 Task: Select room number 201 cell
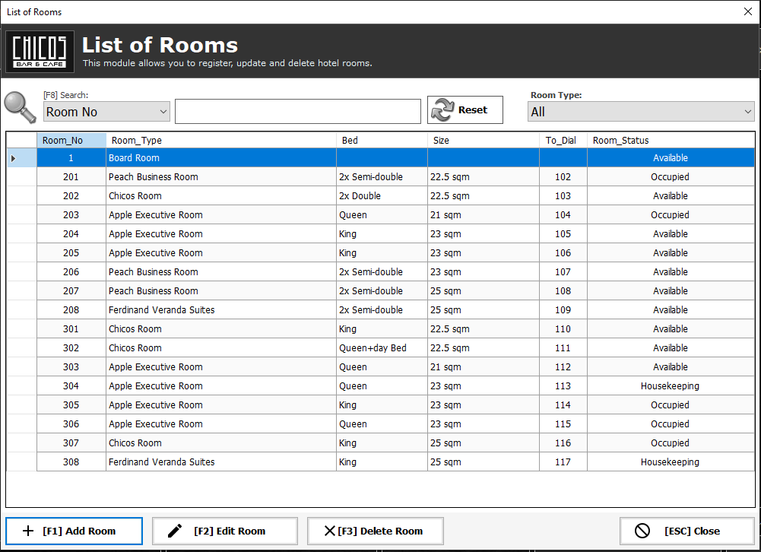click(x=71, y=176)
